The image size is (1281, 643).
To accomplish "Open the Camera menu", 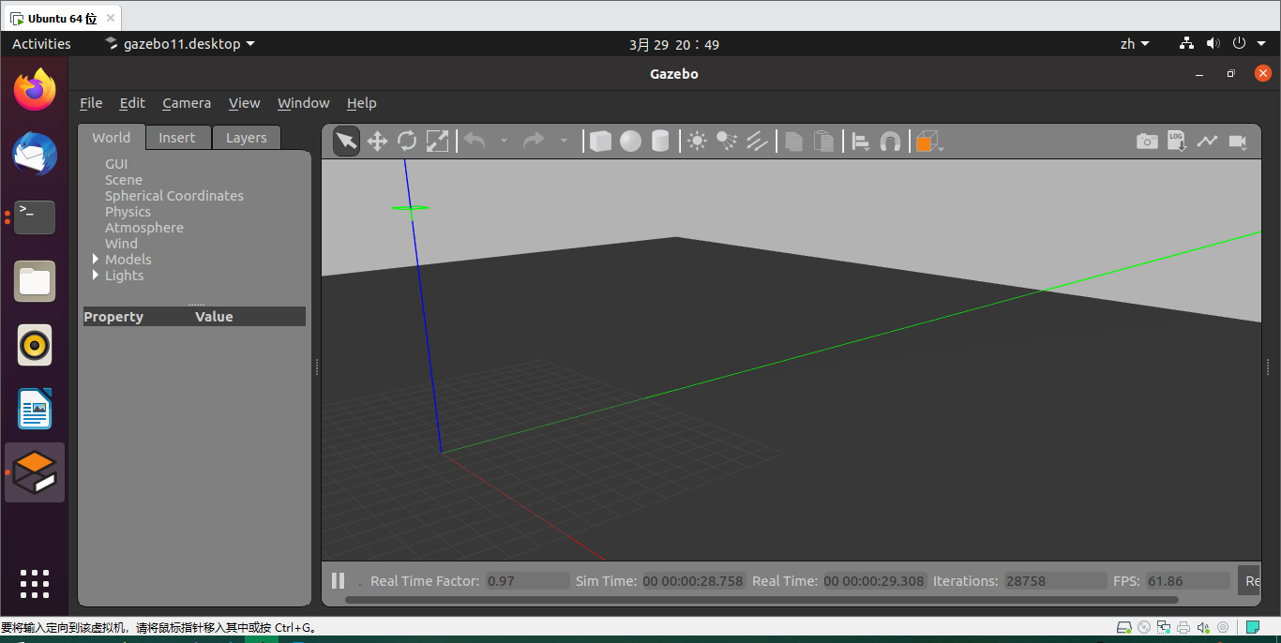I will coord(187,103).
